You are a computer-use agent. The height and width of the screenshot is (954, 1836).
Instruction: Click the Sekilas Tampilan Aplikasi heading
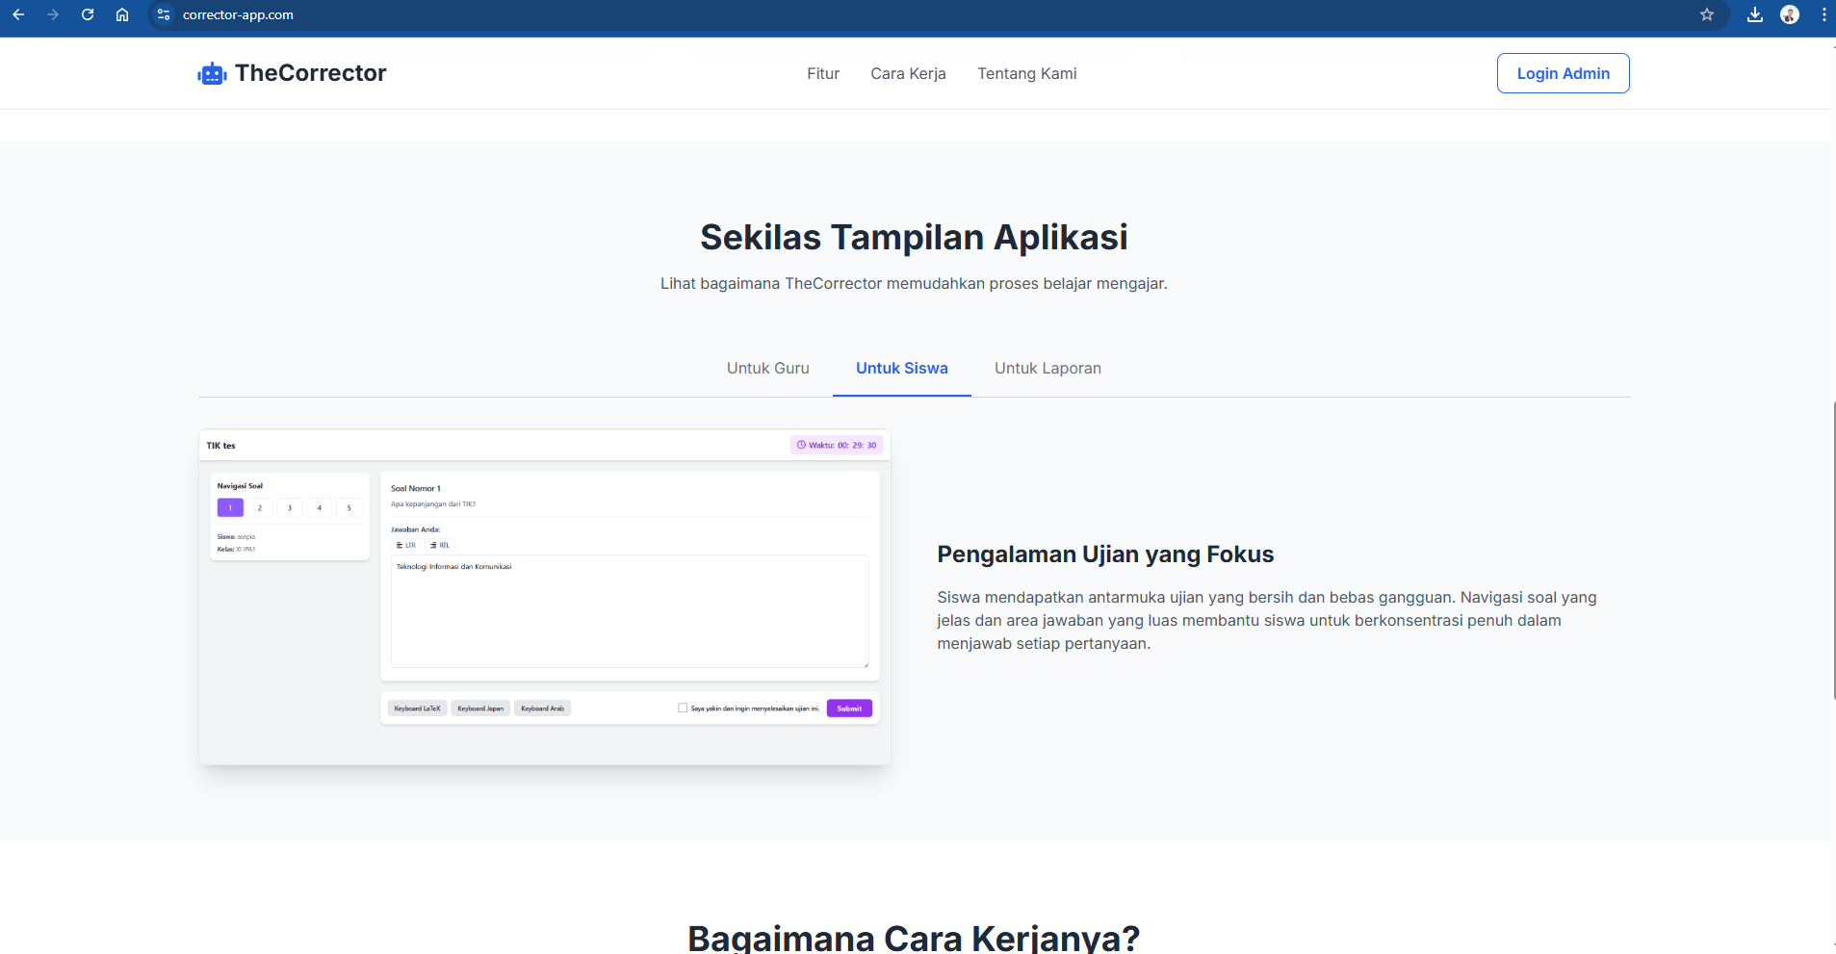pos(914,237)
